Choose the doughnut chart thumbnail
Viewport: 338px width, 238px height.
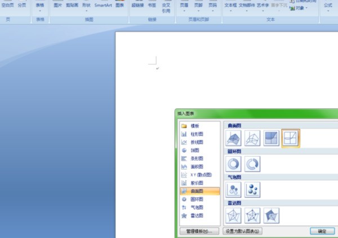click(233, 164)
